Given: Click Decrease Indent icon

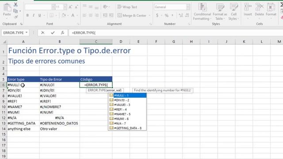Looking at the screenshot, I should [105, 15].
